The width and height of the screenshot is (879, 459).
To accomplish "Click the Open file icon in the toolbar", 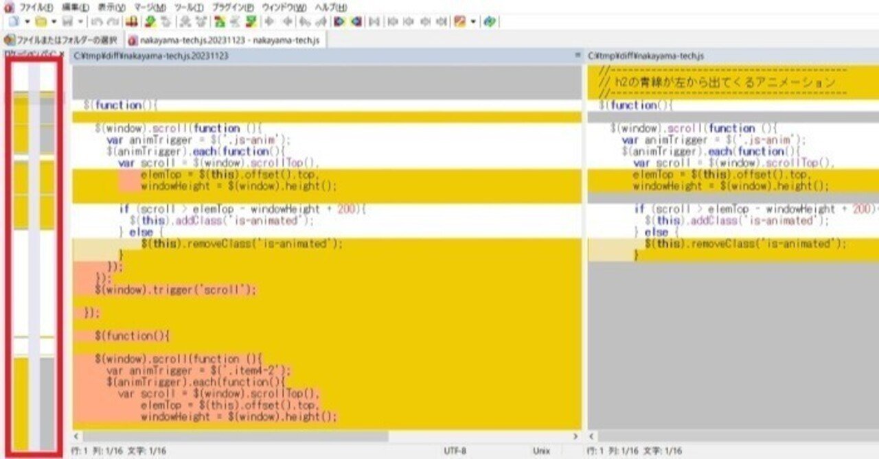I will point(41,23).
